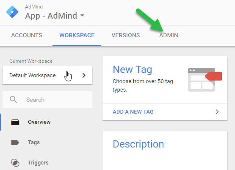
Task: Open the Versions tab
Action: [126, 36]
